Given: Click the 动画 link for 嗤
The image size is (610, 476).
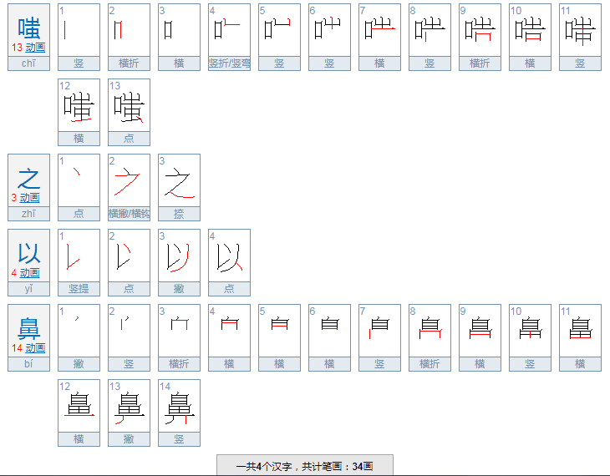Looking at the screenshot, I should [x=34, y=48].
